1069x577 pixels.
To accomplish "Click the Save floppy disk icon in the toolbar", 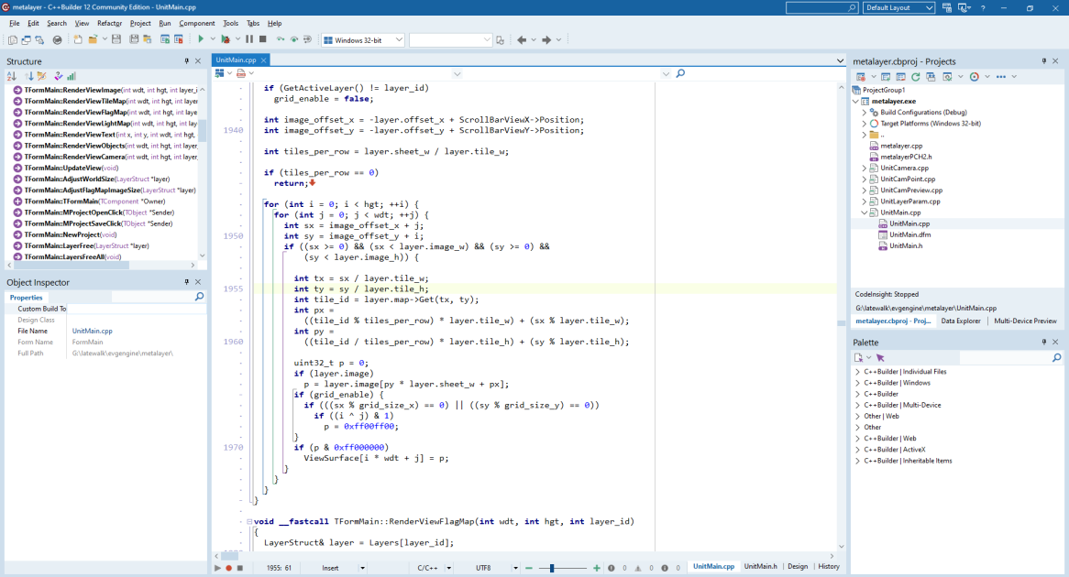I will coord(116,39).
